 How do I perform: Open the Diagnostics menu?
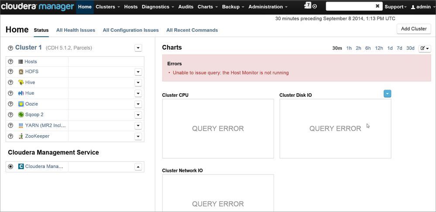click(x=158, y=7)
